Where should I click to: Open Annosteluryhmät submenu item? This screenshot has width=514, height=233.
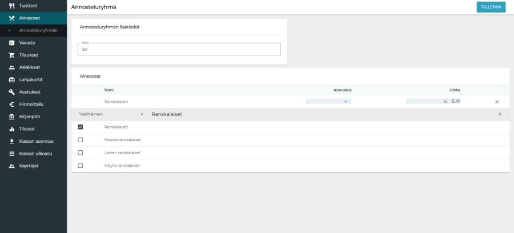coord(38,30)
